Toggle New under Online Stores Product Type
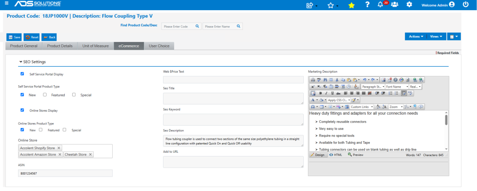477x191 pixels. [x=22, y=130]
